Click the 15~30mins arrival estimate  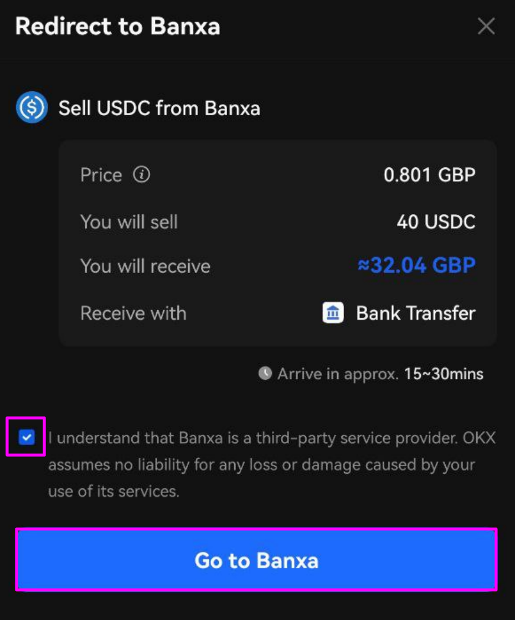(x=444, y=374)
